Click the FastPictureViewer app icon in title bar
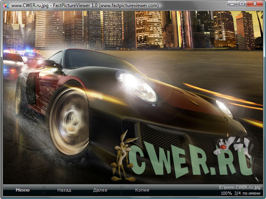 pos(6,6)
